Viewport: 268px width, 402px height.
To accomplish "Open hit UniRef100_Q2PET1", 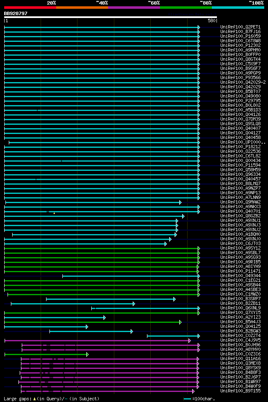I will 240,27.
